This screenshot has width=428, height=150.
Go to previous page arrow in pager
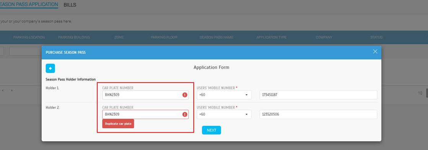3,90
